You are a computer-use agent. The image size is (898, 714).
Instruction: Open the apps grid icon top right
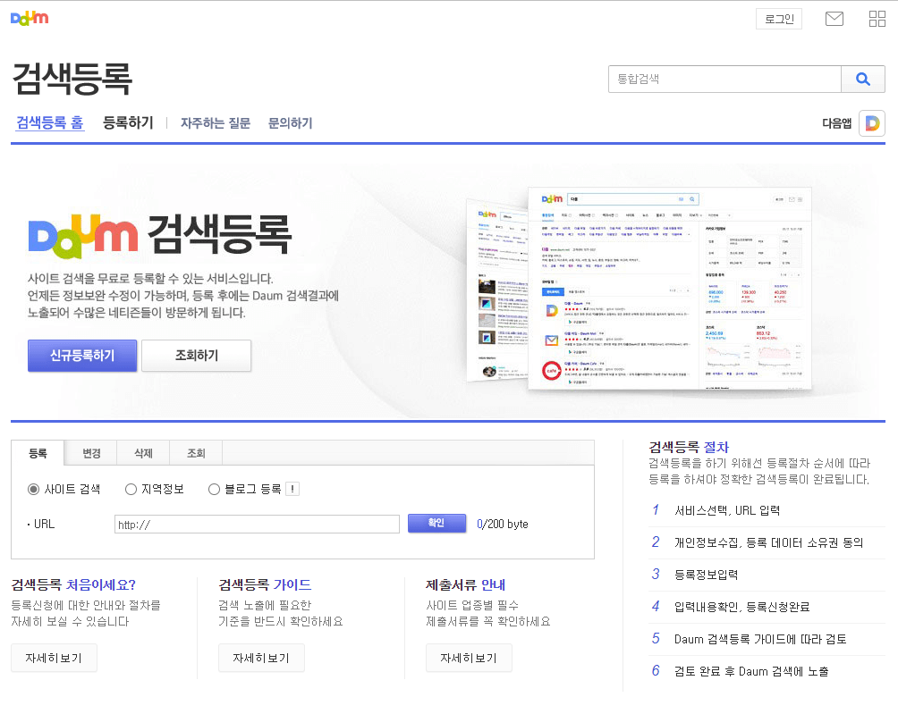pyautogui.click(x=877, y=18)
